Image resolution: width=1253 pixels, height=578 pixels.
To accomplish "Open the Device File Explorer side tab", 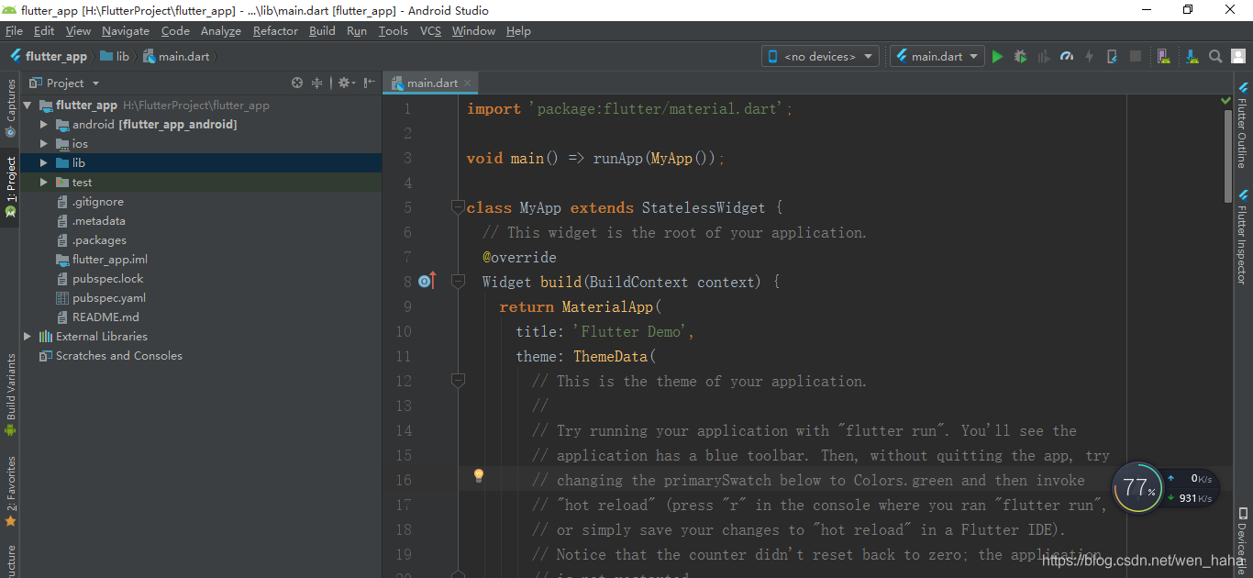I will point(1243,541).
